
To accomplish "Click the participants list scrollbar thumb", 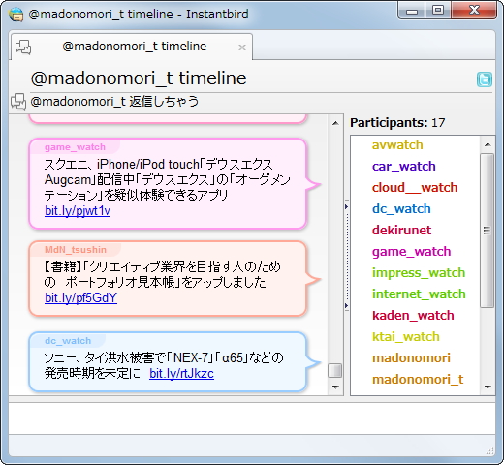I will pos(487,231).
